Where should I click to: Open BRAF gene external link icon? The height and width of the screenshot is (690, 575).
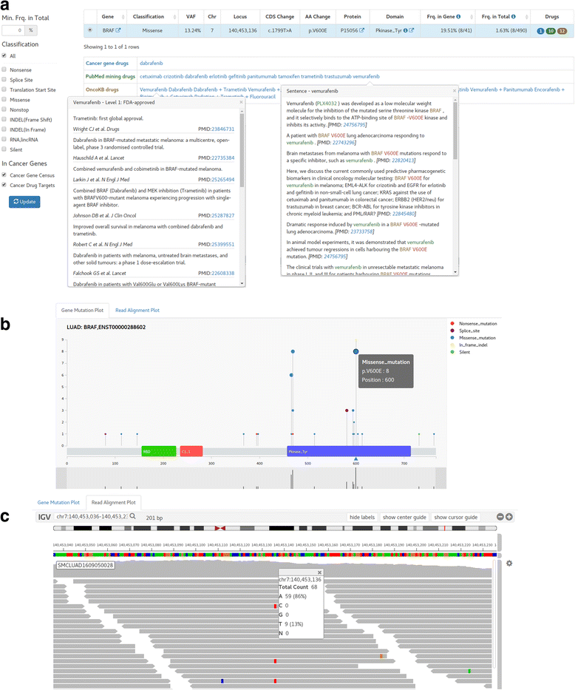click(118, 30)
